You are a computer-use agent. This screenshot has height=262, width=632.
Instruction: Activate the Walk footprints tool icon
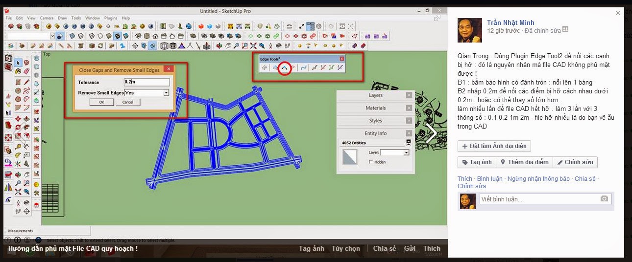tap(287, 45)
